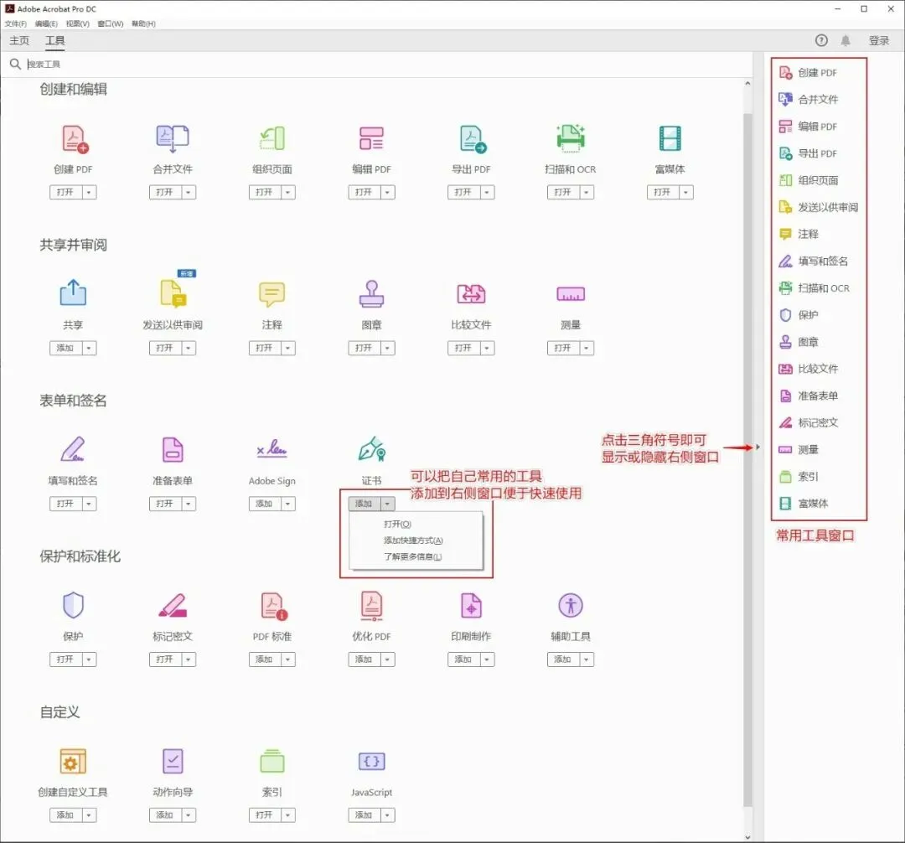Select the Prepare Form (准备表单) grid icon
905x843 pixels.
pos(173,450)
